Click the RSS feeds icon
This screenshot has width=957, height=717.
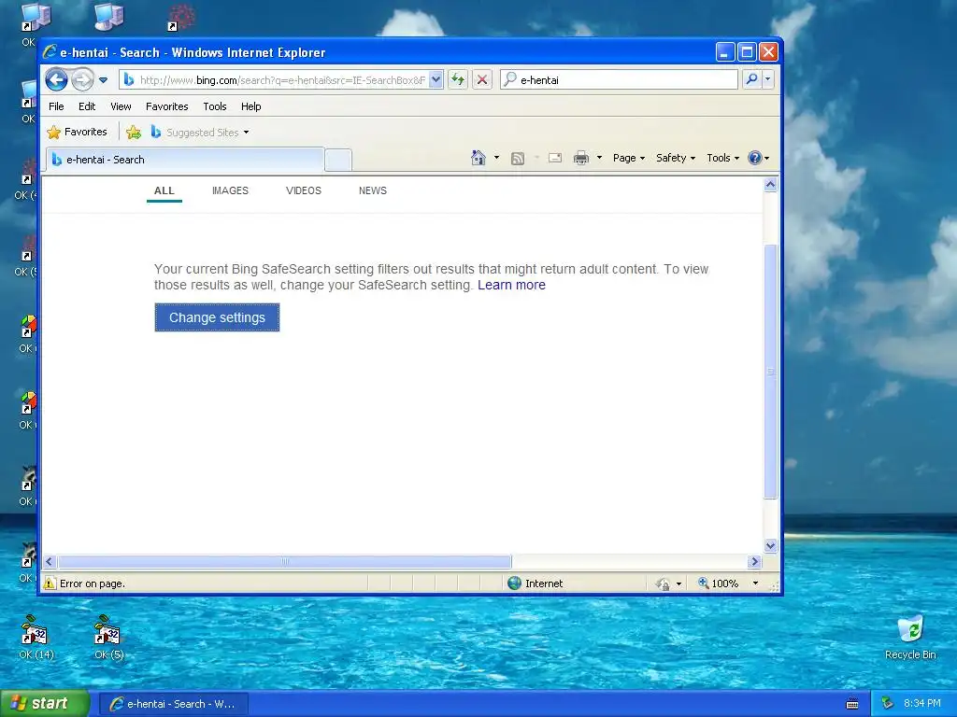(518, 159)
